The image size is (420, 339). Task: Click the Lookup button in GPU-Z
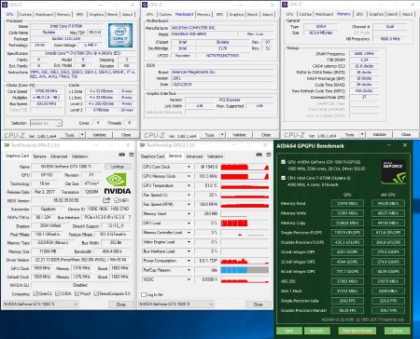click(x=118, y=167)
